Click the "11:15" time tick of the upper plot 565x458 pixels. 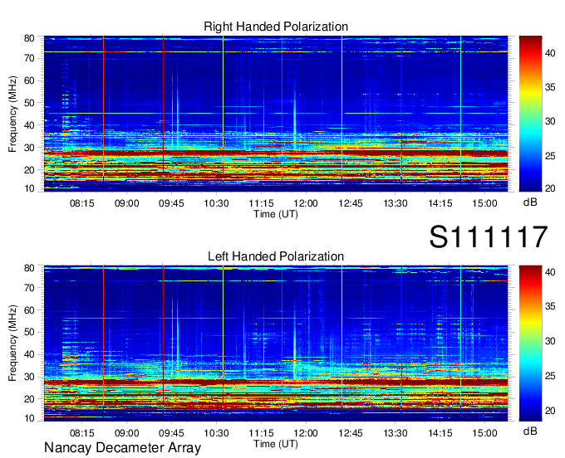click(261, 203)
